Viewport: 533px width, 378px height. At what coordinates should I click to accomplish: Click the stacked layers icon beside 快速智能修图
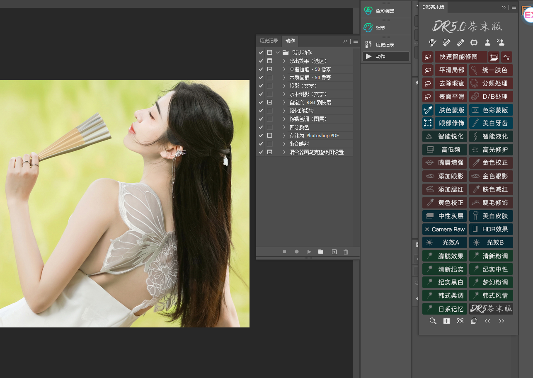[x=494, y=57]
